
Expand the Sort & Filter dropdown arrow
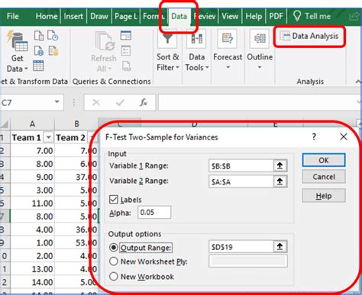pos(177,68)
